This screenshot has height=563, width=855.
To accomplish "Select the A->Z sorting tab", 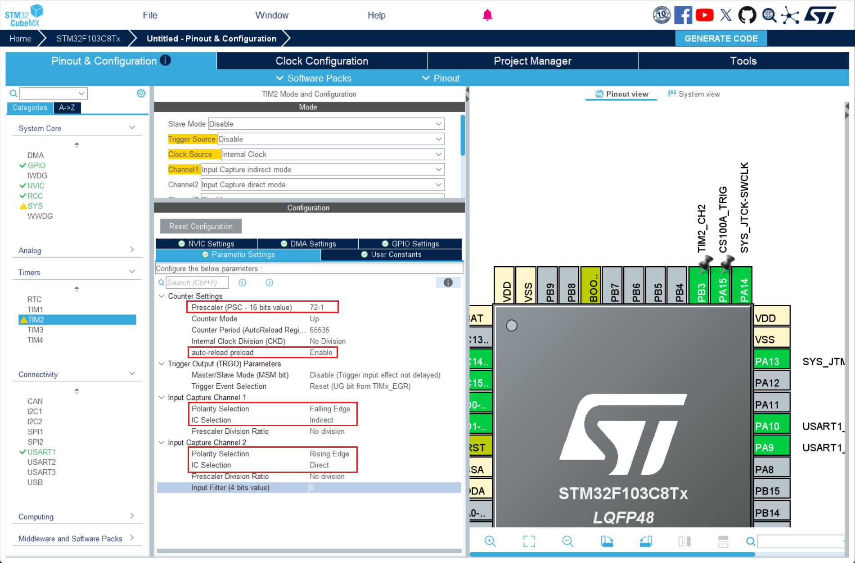I will click(x=67, y=108).
